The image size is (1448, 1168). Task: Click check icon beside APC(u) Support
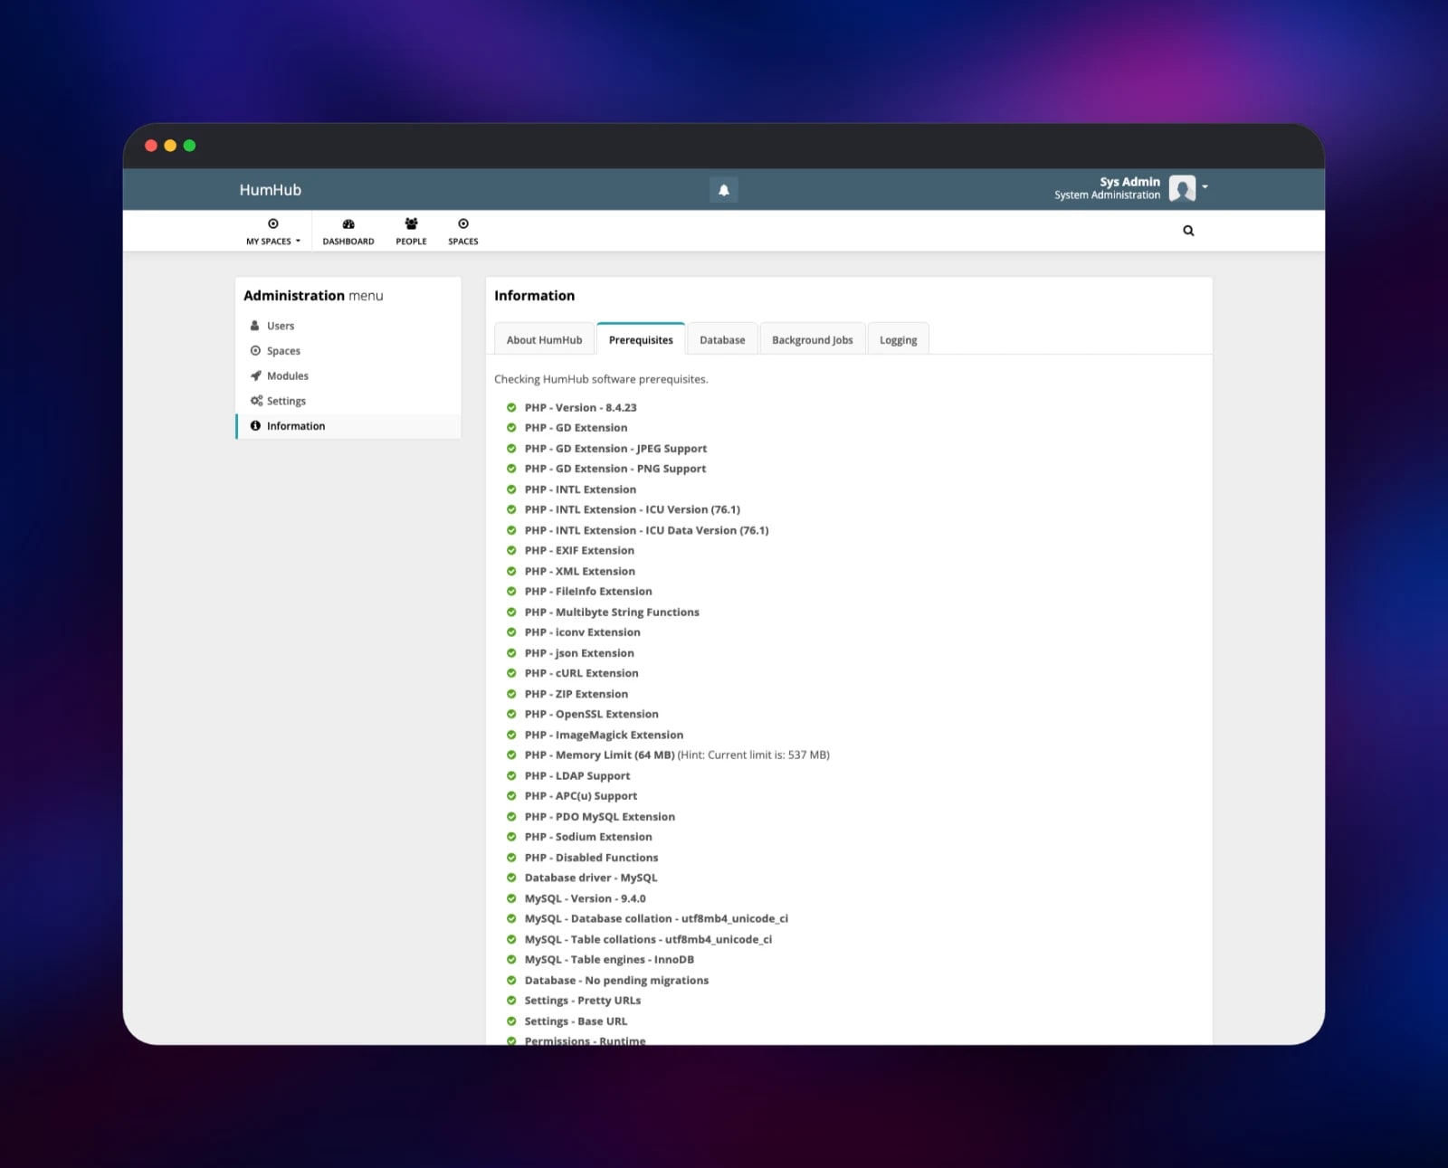511,796
